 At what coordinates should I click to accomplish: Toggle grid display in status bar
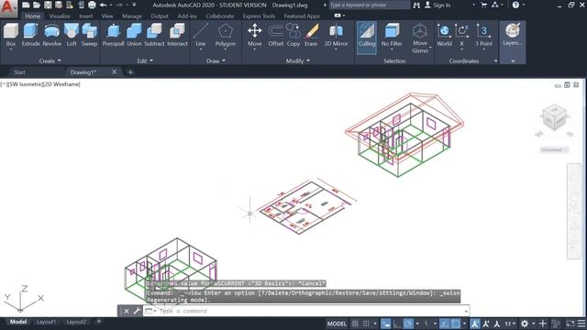(355, 324)
